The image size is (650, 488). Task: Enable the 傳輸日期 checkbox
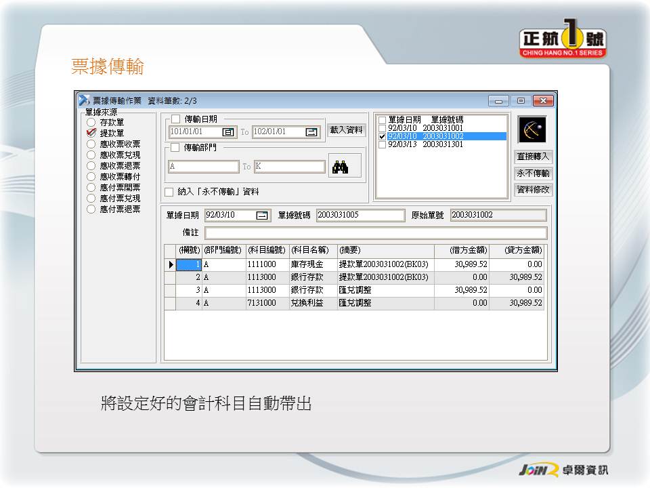[175, 119]
